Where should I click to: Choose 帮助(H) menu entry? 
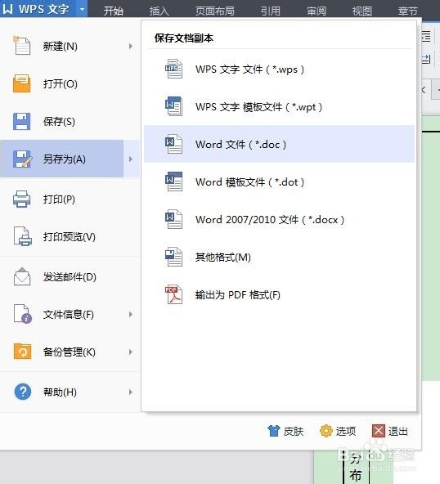click(x=70, y=392)
